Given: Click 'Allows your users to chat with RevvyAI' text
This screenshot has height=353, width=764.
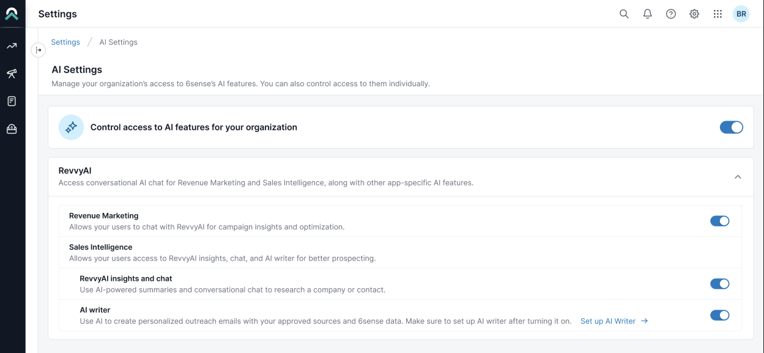Looking at the screenshot, I should coord(207,227).
